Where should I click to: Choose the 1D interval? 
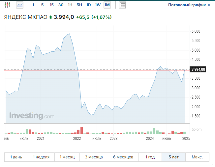pyautogui.click(x=88, y=5)
